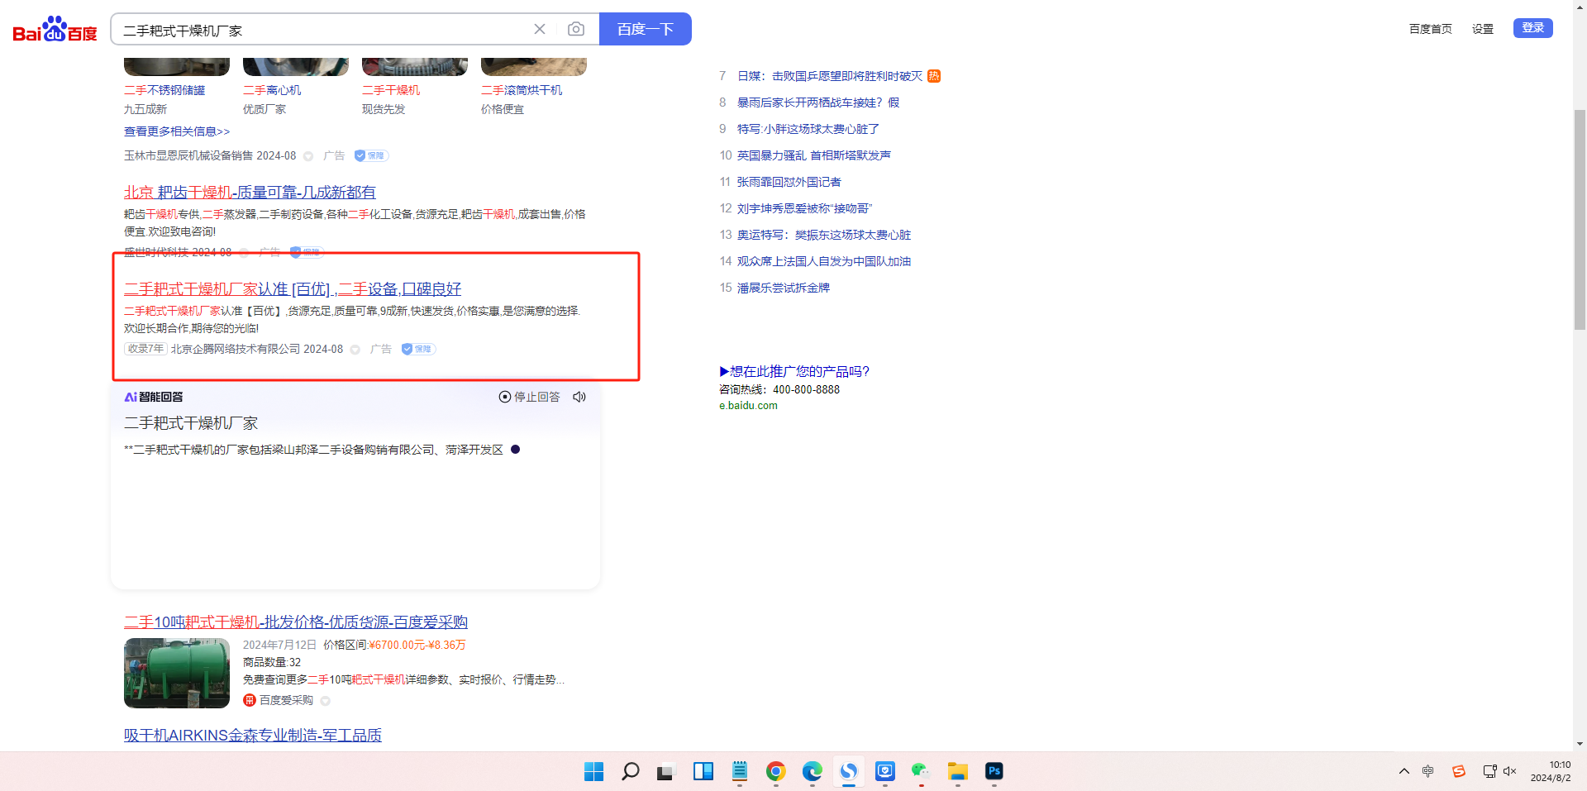The height and width of the screenshot is (791, 1587).
Task: Click 保障 badge beside 玉林市显恩辰机械设备销售
Action: pos(371,155)
